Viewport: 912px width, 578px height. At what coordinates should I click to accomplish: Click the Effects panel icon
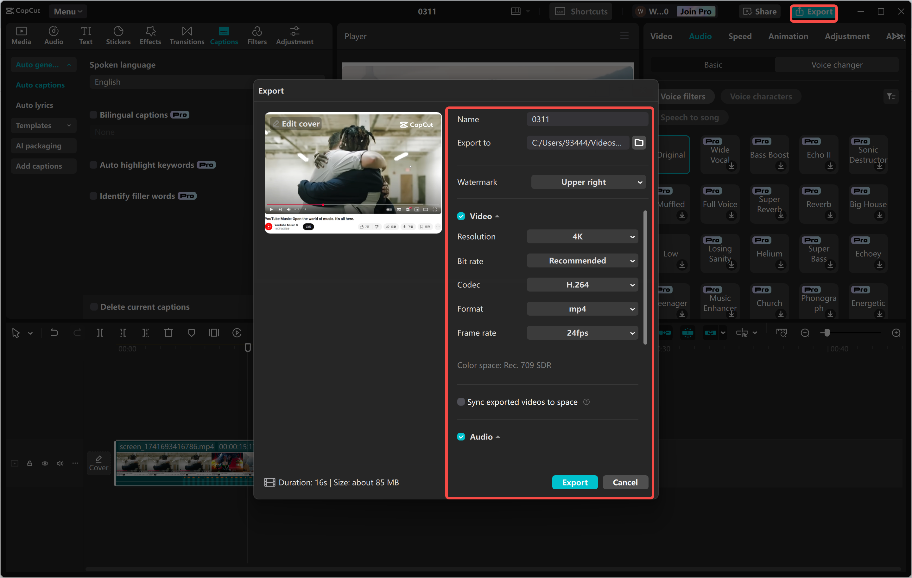click(150, 35)
